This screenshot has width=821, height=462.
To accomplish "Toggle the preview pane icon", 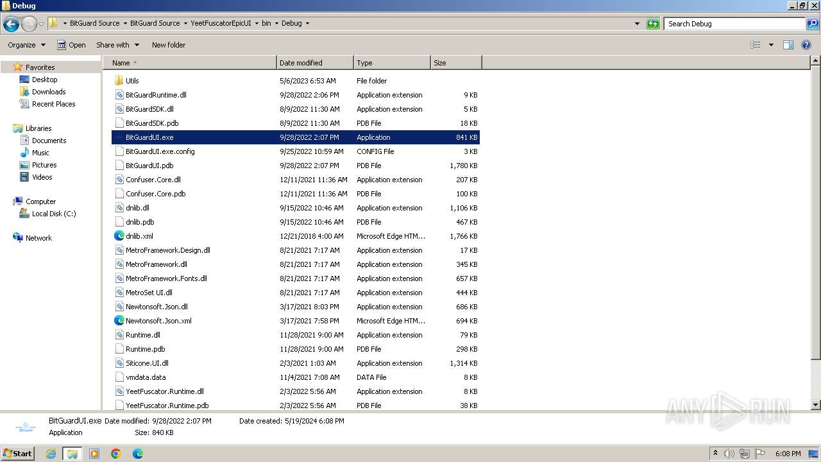I will pos(788,45).
